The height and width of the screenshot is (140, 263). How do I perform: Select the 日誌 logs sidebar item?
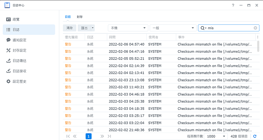click(29, 30)
